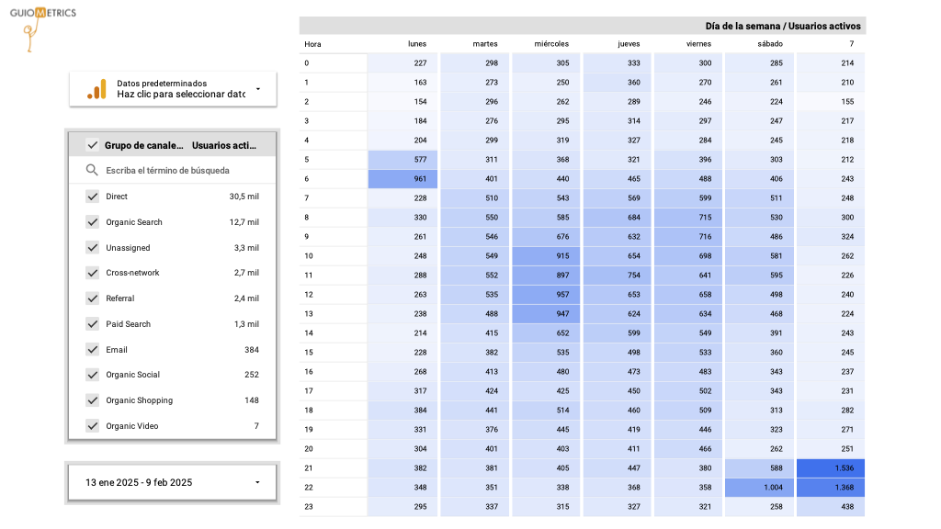Select the darkest heatmap cell showing 1.536

coord(831,468)
